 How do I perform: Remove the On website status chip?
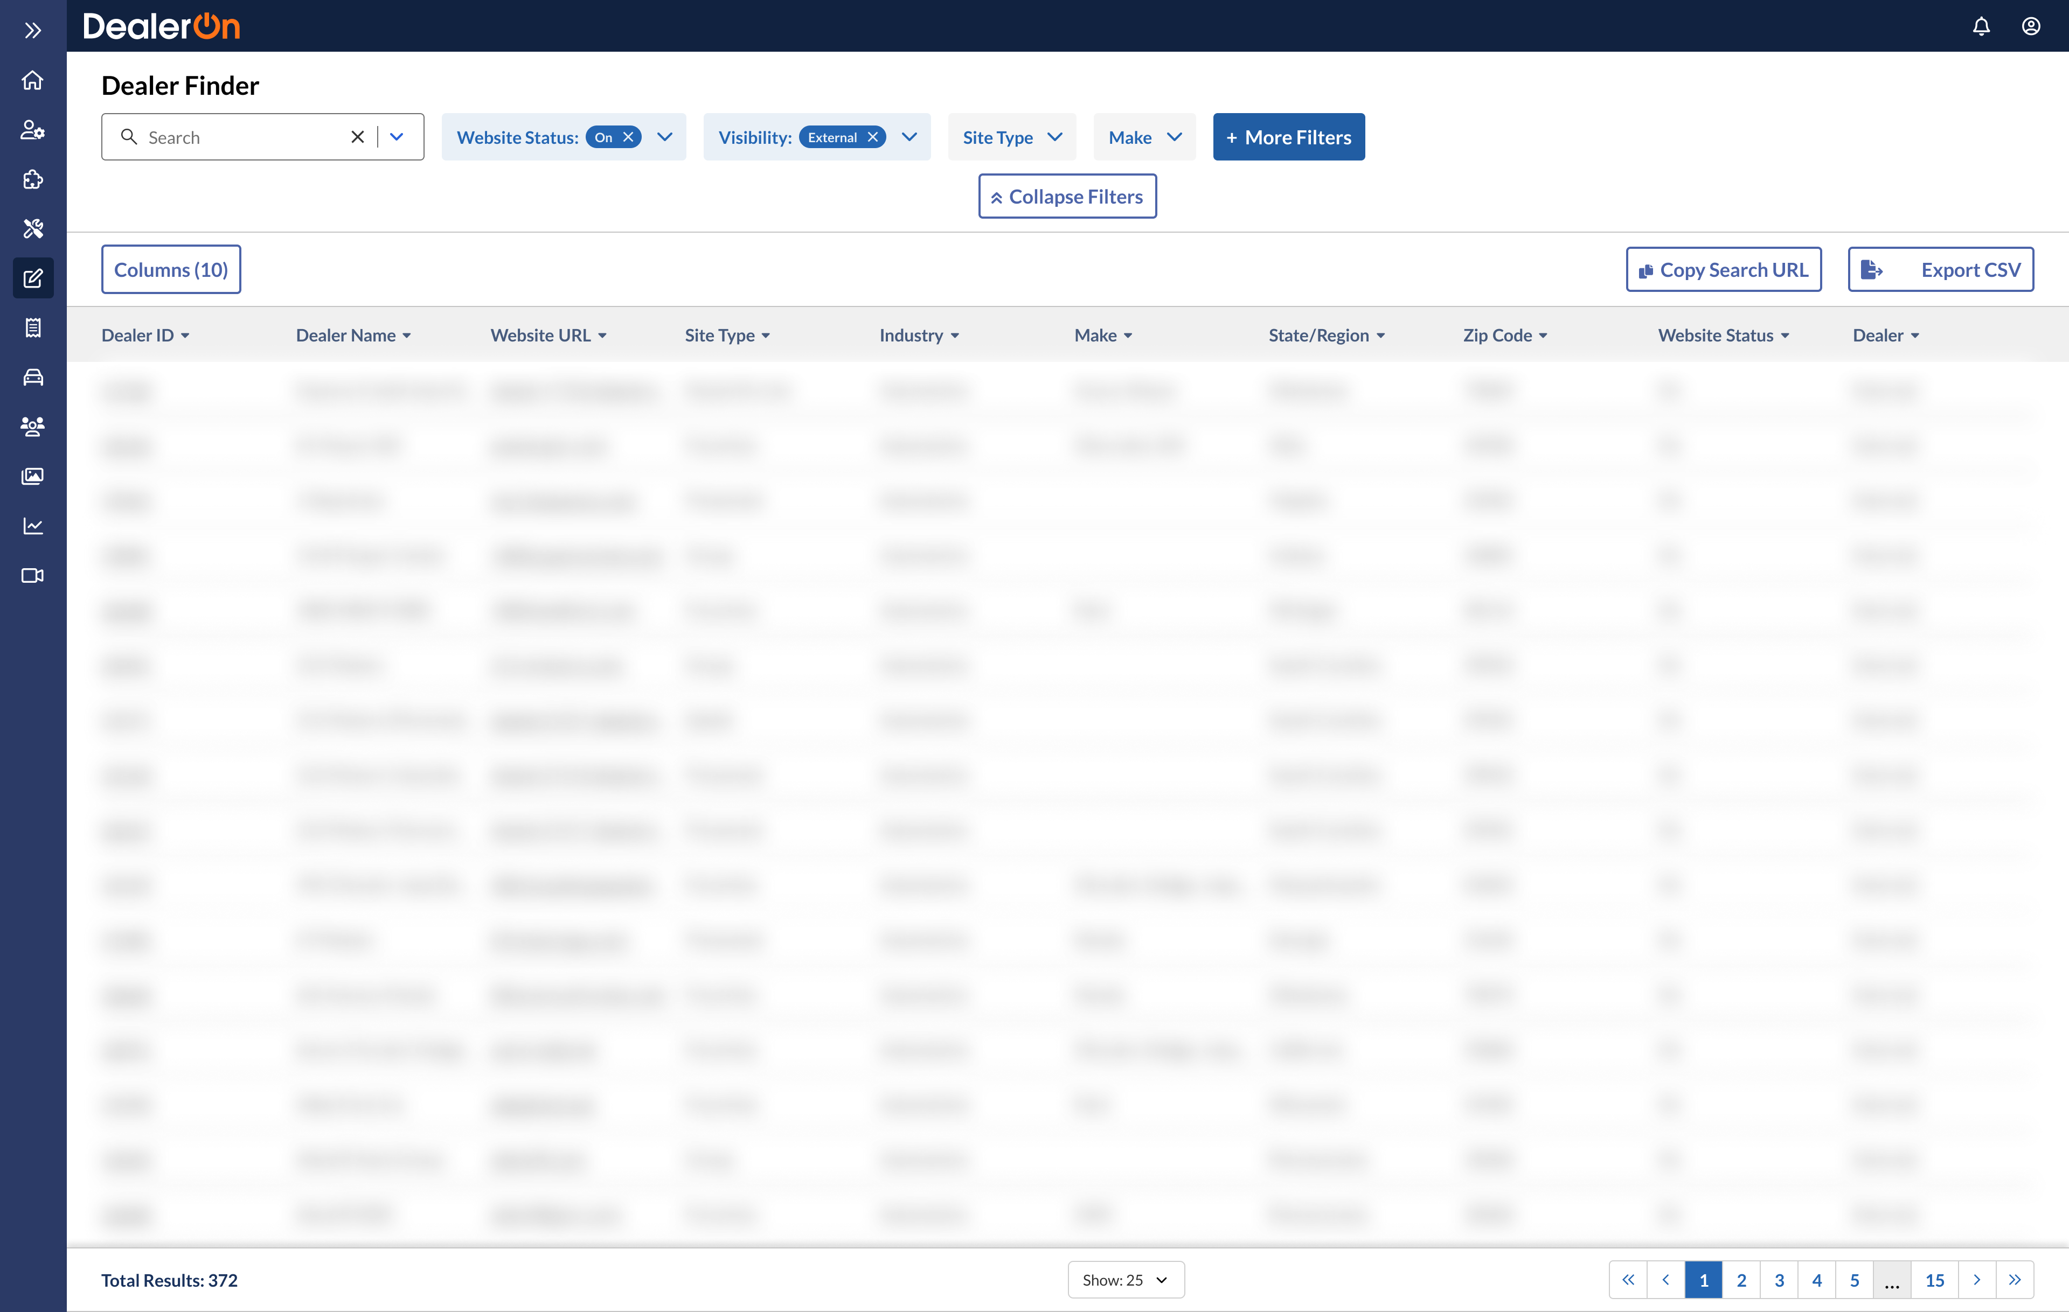coord(629,137)
